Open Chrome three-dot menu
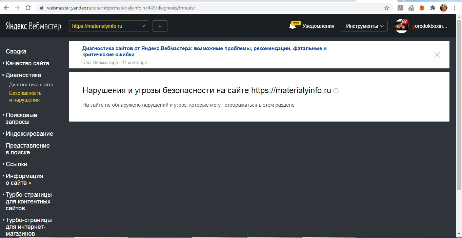The height and width of the screenshot is (238, 462). tap(454, 8)
